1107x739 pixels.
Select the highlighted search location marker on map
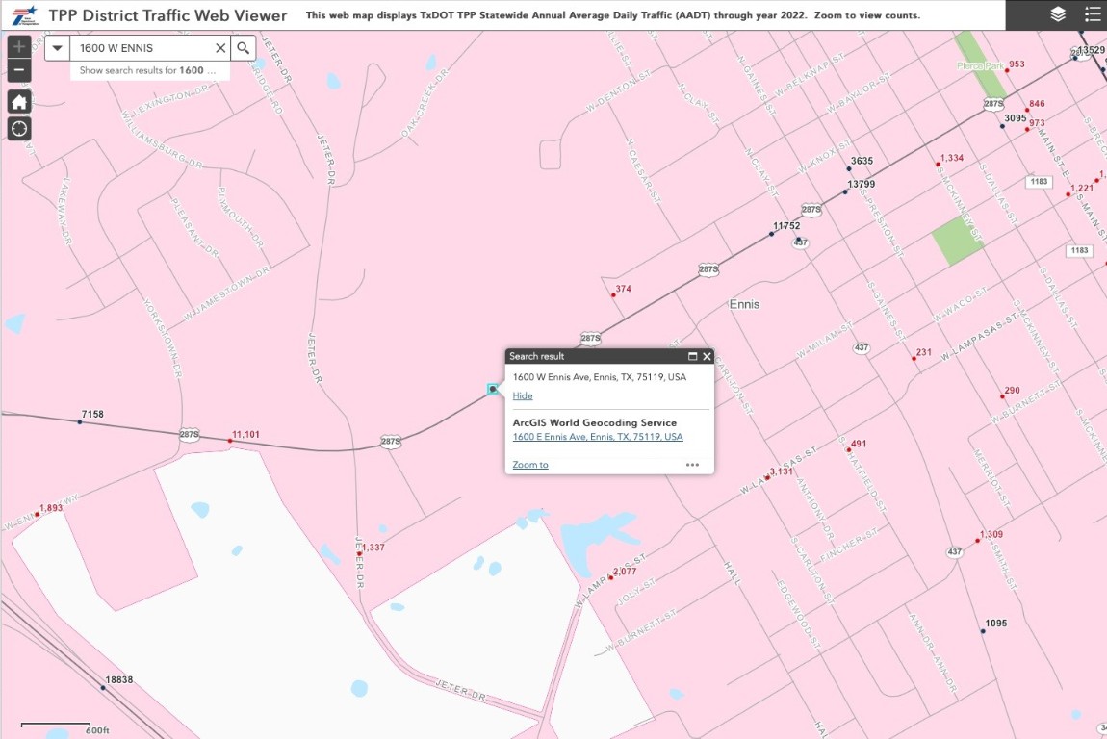pyautogui.click(x=493, y=389)
